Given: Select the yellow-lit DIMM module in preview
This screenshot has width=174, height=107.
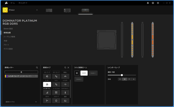Looking at the screenshot, I should [x=132, y=40].
